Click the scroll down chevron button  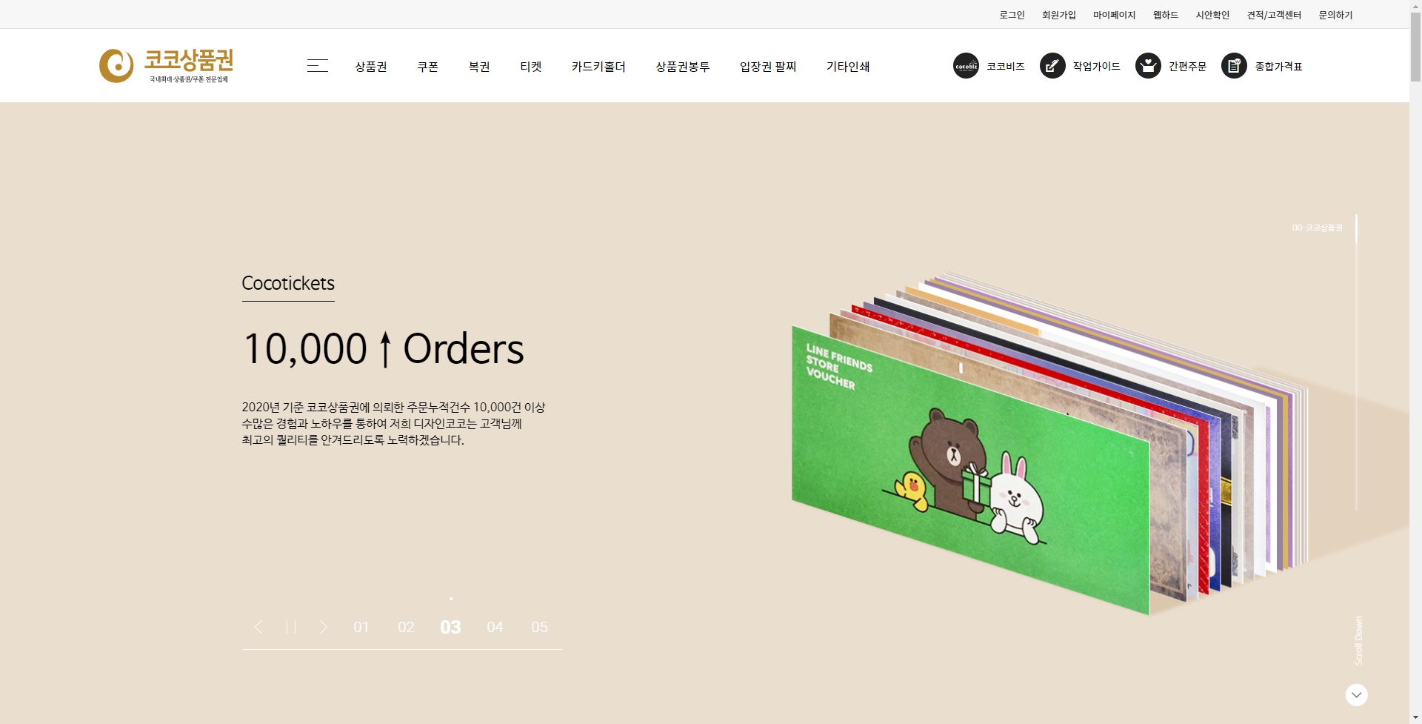click(x=1356, y=695)
